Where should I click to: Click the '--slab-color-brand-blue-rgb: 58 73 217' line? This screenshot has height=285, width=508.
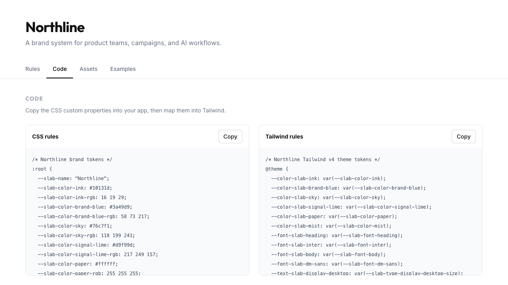click(x=94, y=217)
